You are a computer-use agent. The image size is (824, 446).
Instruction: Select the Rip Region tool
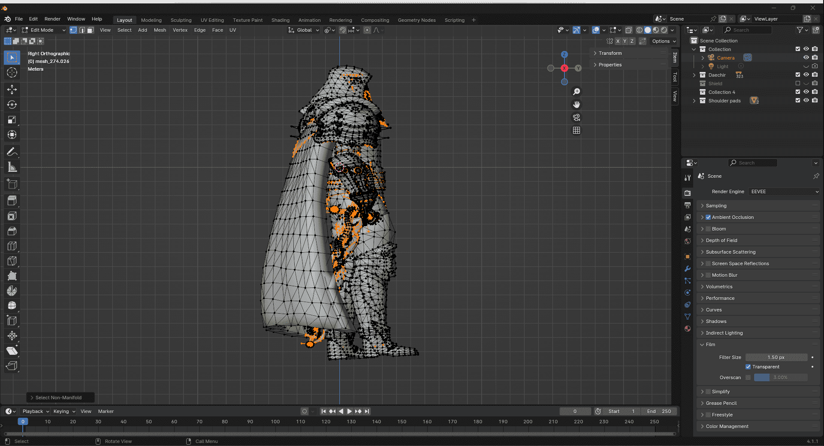click(12, 365)
